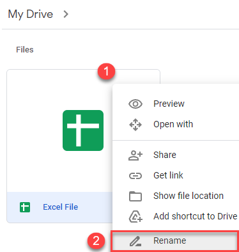The image size is (239, 252).
Task: Click the eye icon for Preview
Action: [135, 104]
